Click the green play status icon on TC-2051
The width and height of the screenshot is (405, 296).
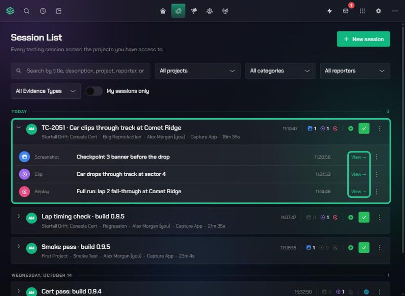351,128
